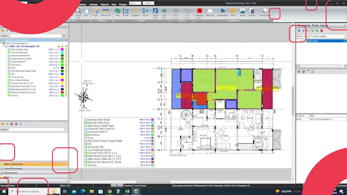This screenshot has width=347, height=195.
Task: Toggle light bulb for Internal Paint Work
Action: [66, 50]
